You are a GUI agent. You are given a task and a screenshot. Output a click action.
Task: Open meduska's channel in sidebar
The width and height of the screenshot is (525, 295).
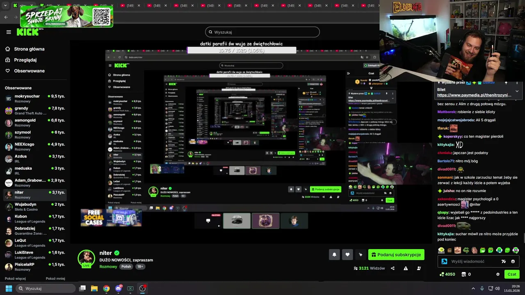click(x=35, y=170)
